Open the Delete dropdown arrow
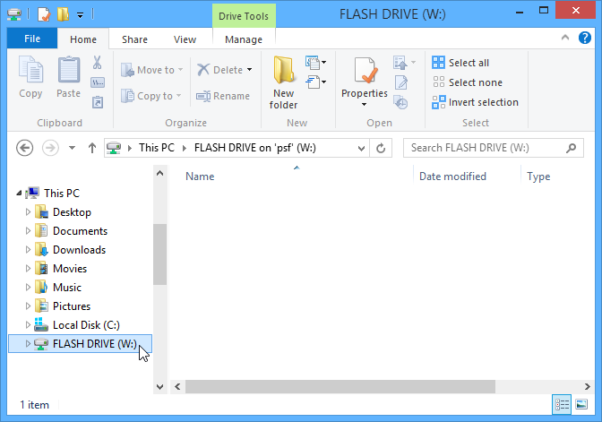This screenshot has height=422, width=602. (x=250, y=70)
